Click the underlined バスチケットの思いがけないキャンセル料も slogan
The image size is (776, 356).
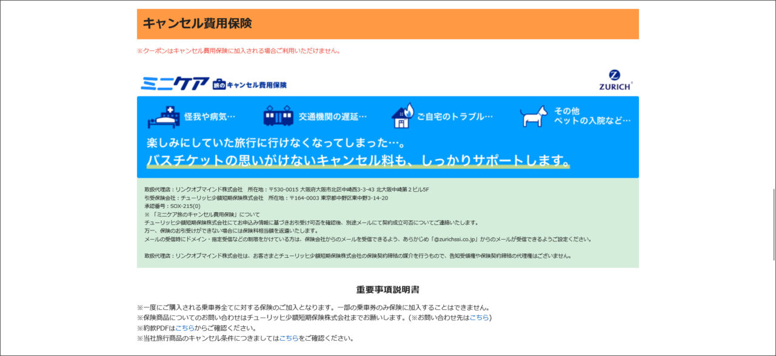coord(358,161)
